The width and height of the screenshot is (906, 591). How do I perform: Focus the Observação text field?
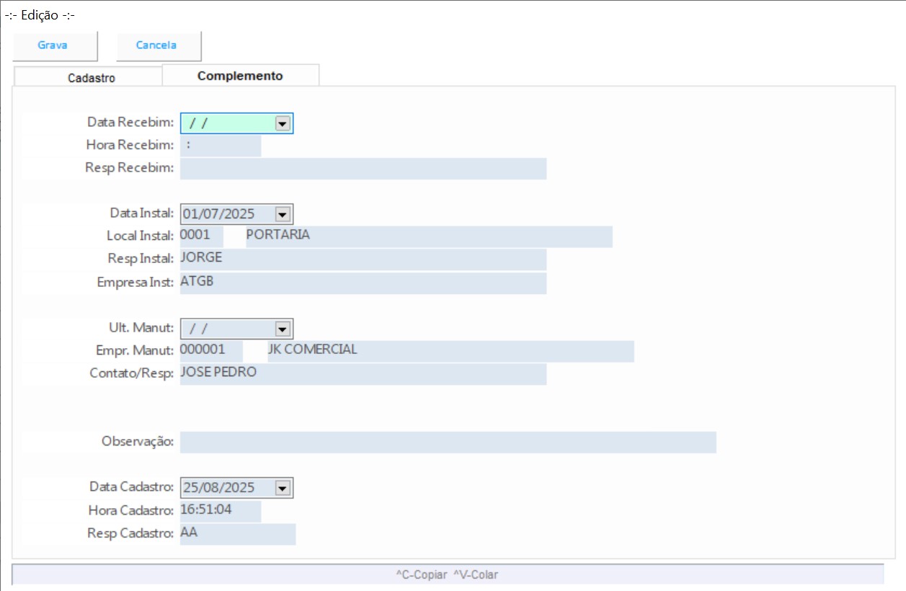(448, 443)
